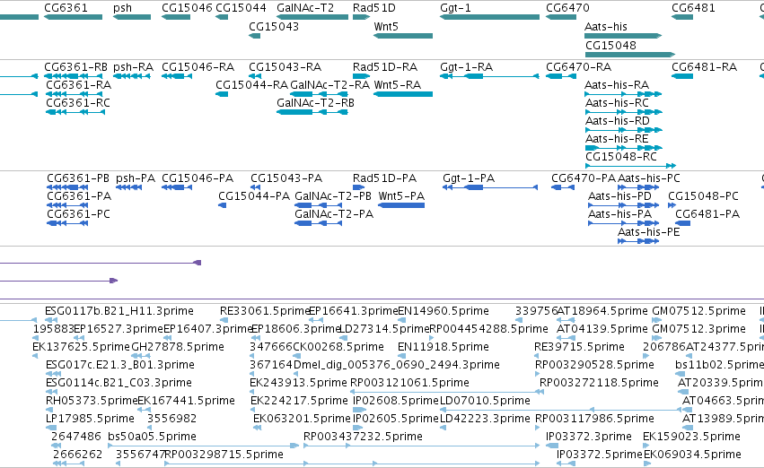
Task: Open transcript CG15043-RA
Action: 285,66
